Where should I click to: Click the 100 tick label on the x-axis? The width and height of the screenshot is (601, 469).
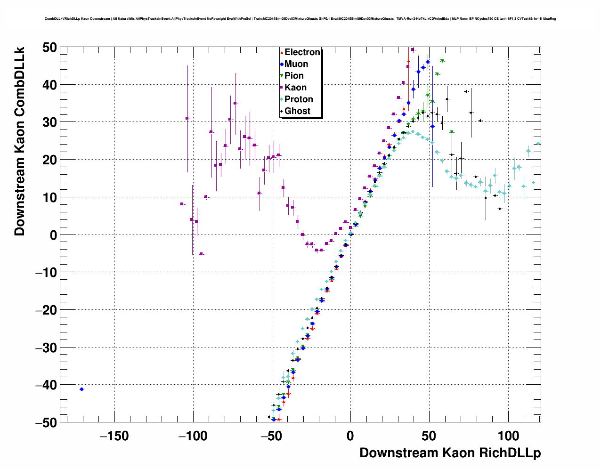pos(508,436)
